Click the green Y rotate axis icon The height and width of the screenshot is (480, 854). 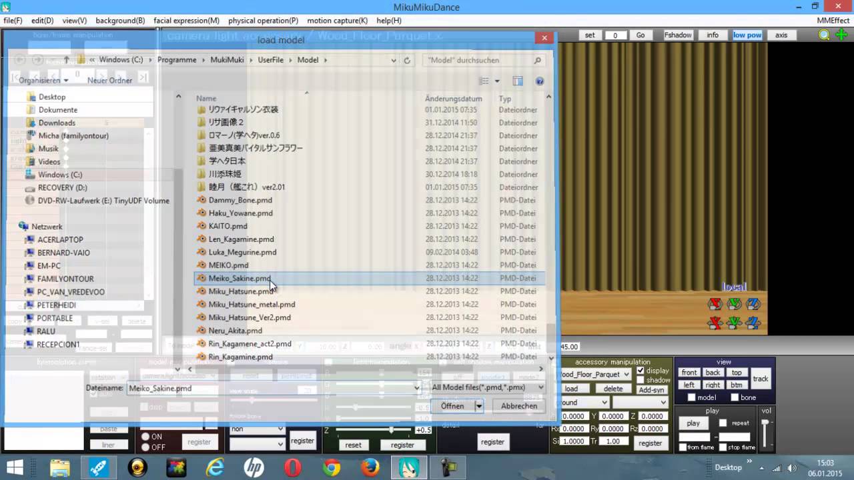click(x=734, y=305)
